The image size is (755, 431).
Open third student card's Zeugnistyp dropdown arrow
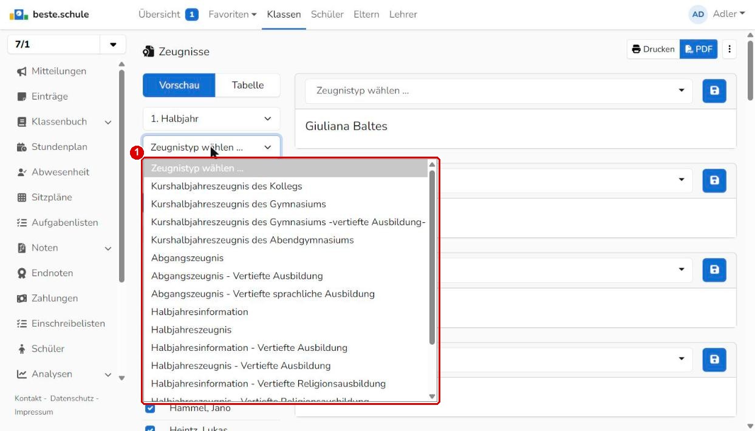681,270
